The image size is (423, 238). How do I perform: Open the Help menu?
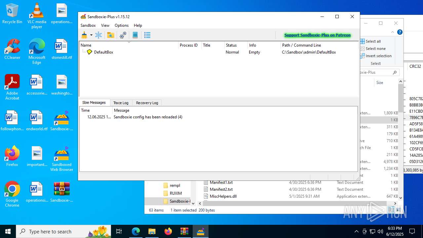[138, 25]
